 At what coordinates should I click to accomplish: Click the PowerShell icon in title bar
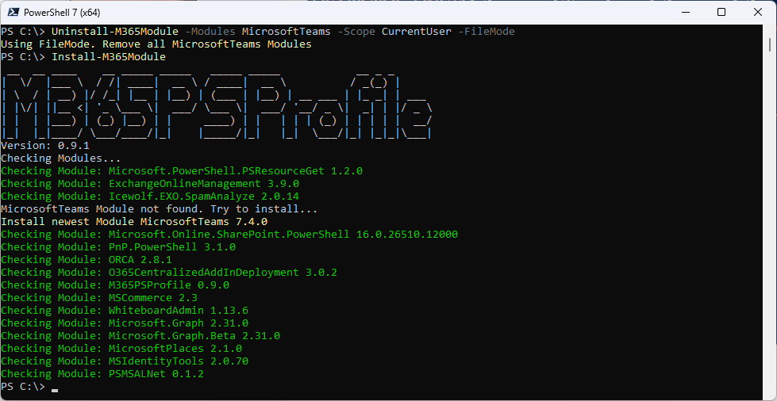pos(12,12)
